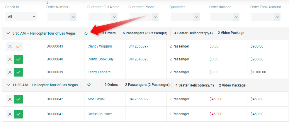The height and width of the screenshot is (122, 289).
Task: Click the X icon for Moe Szylak's order
Action: click(x=10, y=99)
